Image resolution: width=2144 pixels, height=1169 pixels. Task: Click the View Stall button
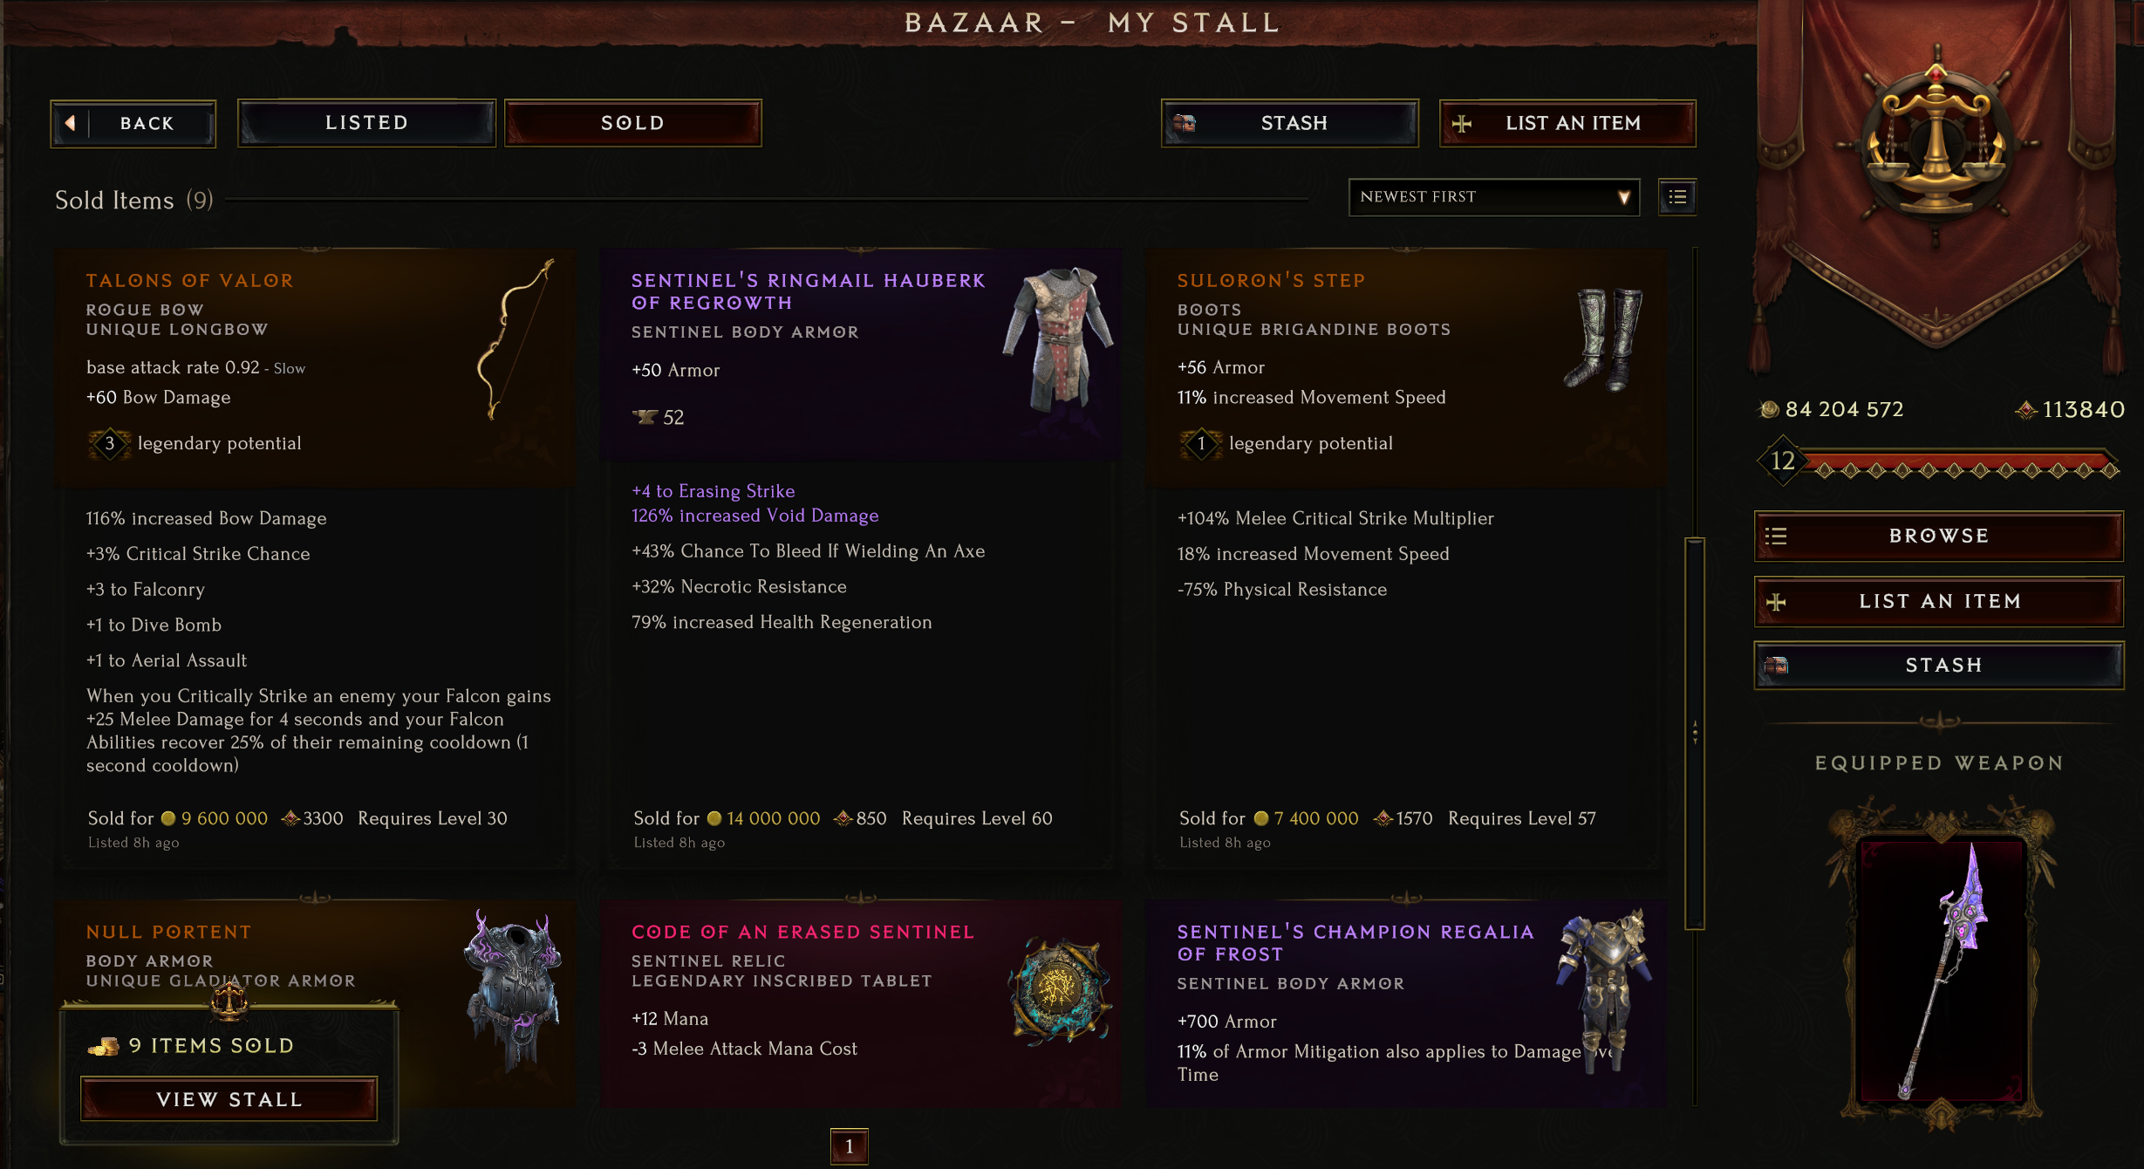pyautogui.click(x=229, y=1099)
